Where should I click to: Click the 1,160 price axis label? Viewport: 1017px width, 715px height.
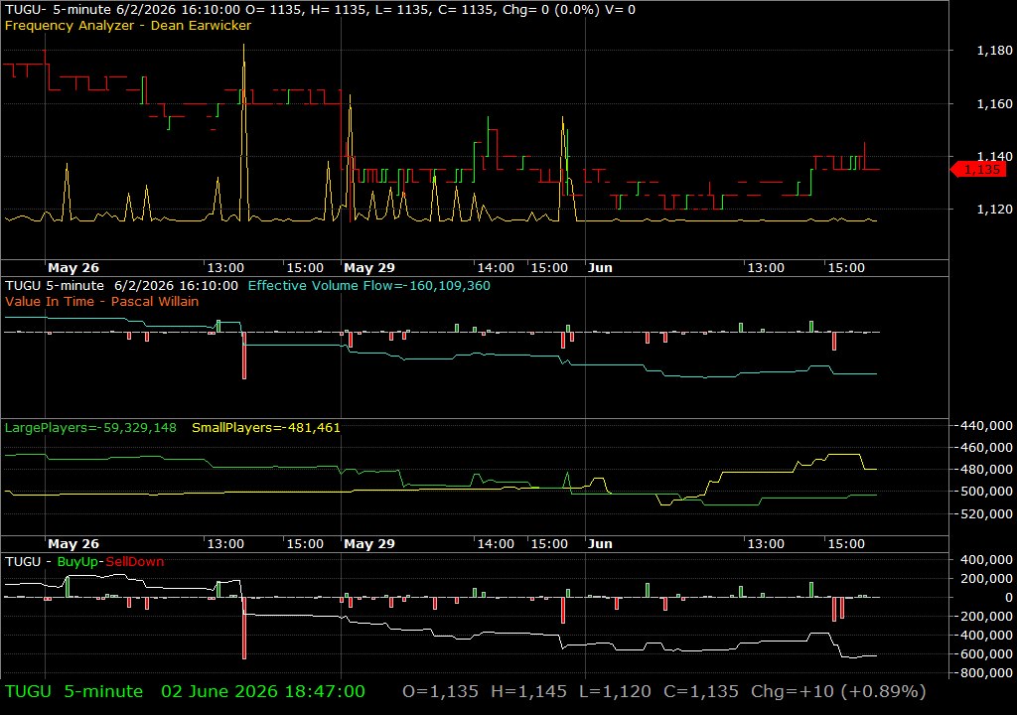pyautogui.click(x=994, y=104)
